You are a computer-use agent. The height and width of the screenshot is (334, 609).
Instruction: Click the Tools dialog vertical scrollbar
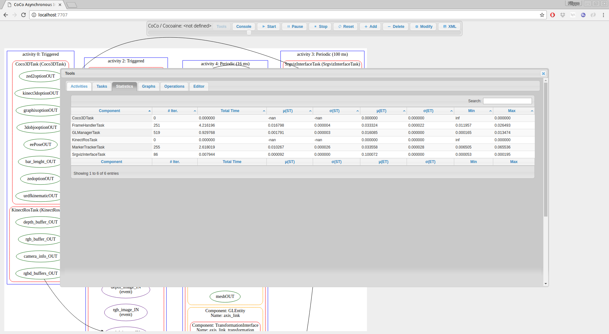546,150
